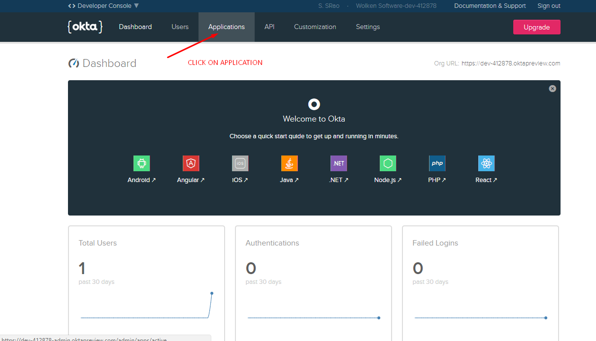
Task: Expand the Developer Console dropdown
Action: 103,5
